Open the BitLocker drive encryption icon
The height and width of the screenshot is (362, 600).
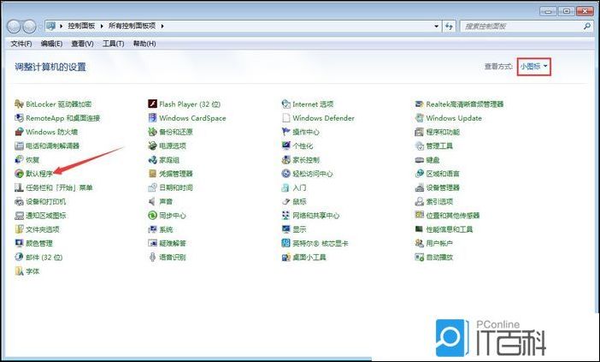[x=19, y=104]
